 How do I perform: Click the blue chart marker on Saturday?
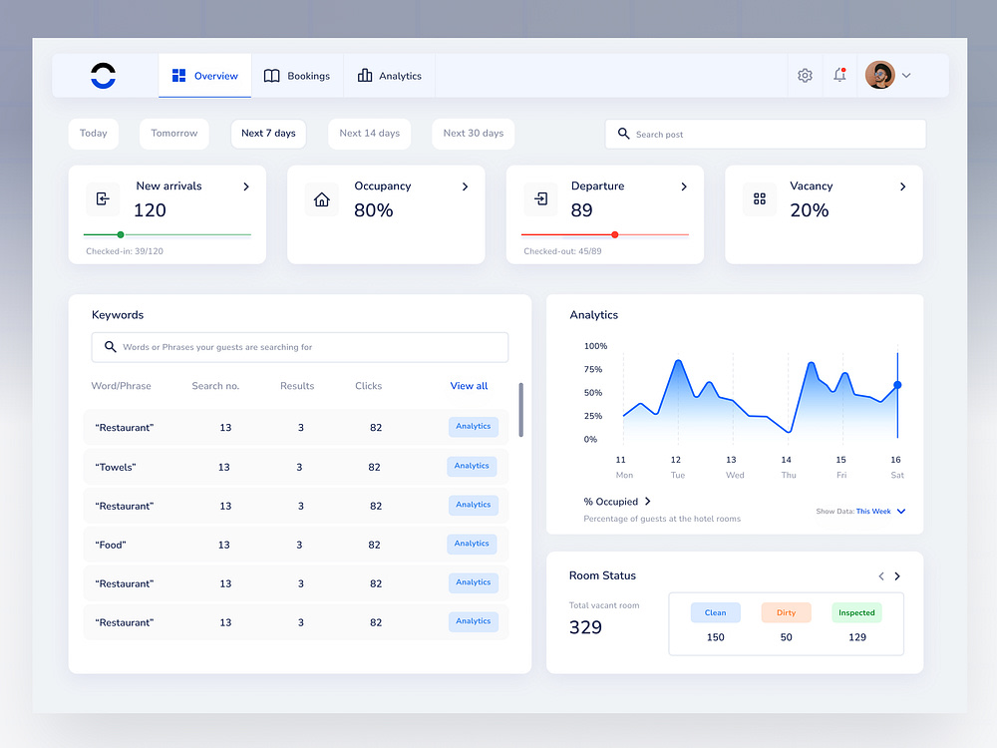coord(898,385)
